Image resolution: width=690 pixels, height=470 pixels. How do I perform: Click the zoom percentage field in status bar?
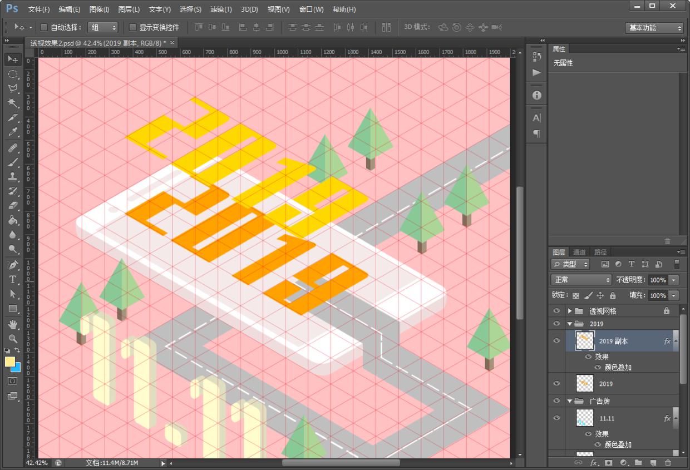point(37,463)
